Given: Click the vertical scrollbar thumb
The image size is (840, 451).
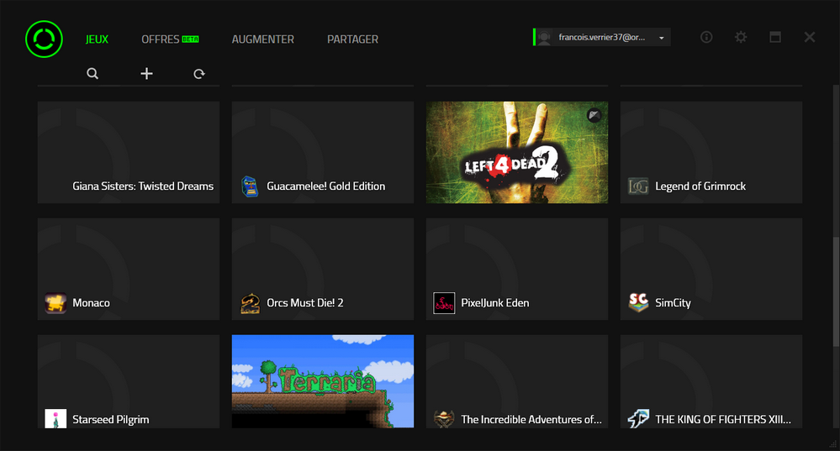Looking at the screenshot, I should click(x=836, y=291).
